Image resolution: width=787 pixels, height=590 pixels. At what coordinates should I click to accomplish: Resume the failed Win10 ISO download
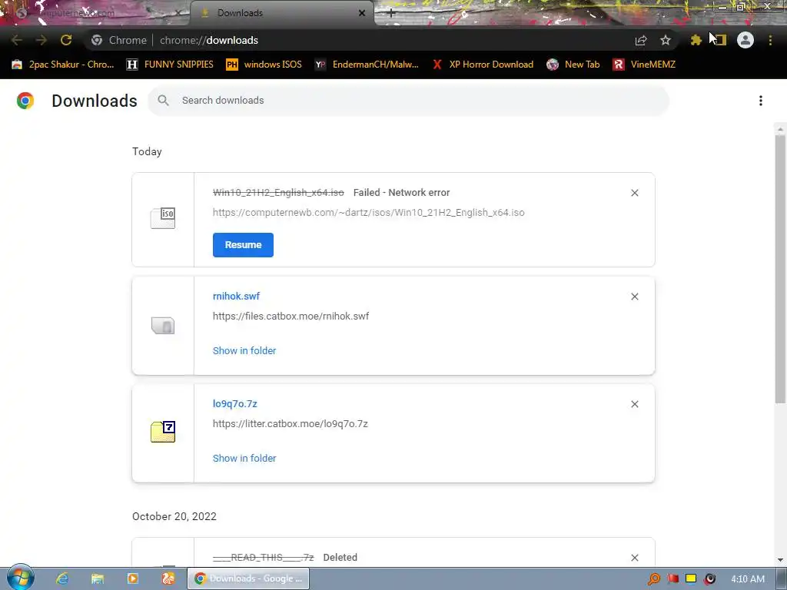(x=243, y=245)
